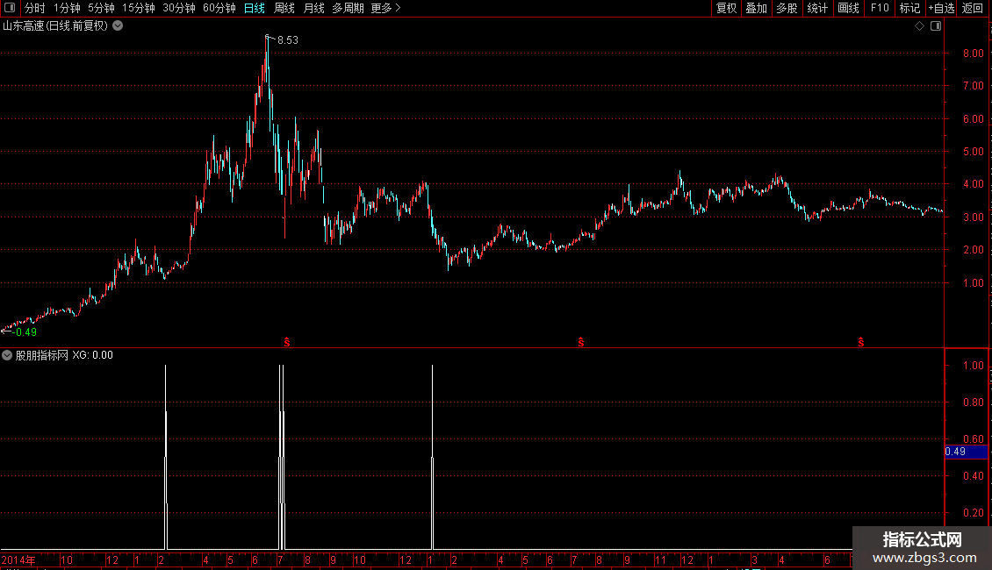
Task: Open the 多周期 multi-period view
Action: click(348, 8)
